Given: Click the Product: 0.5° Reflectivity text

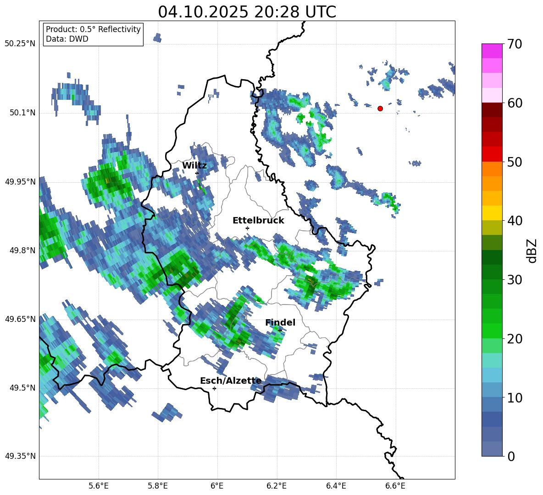Looking at the screenshot, I should pos(93,29).
